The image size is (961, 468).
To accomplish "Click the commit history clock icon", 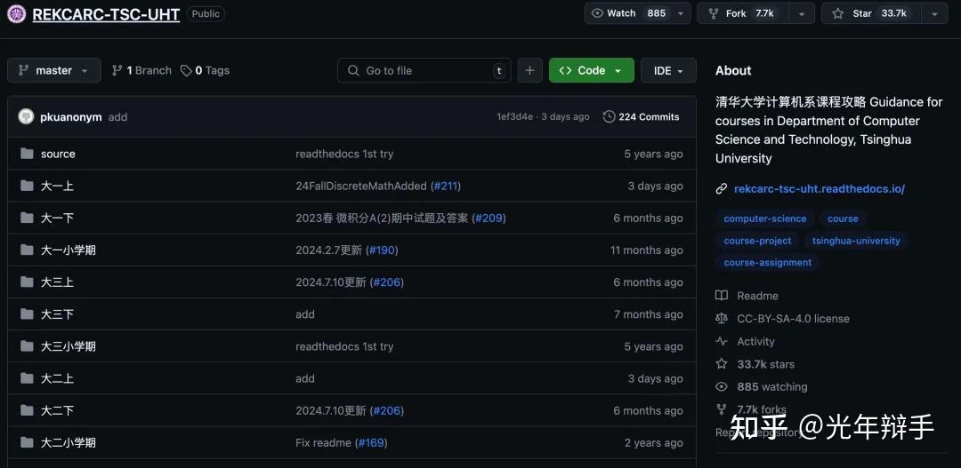I will (x=609, y=117).
